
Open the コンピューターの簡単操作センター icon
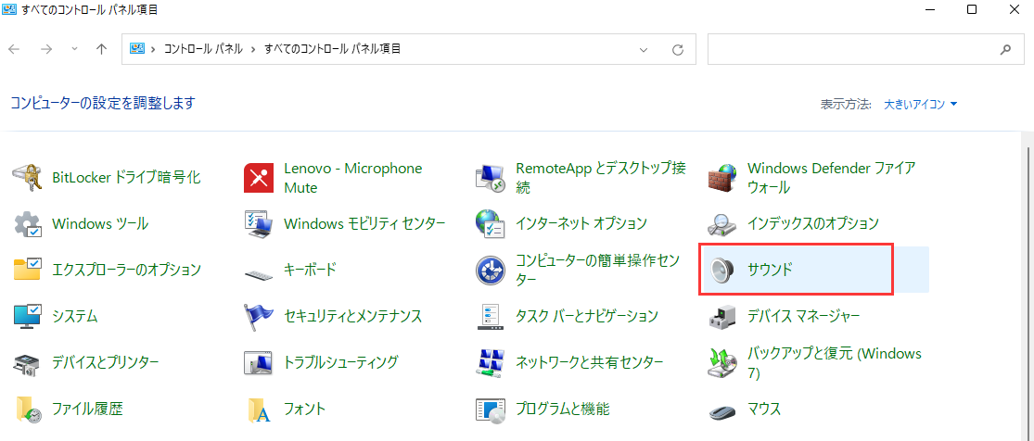pyautogui.click(x=490, y=271)
